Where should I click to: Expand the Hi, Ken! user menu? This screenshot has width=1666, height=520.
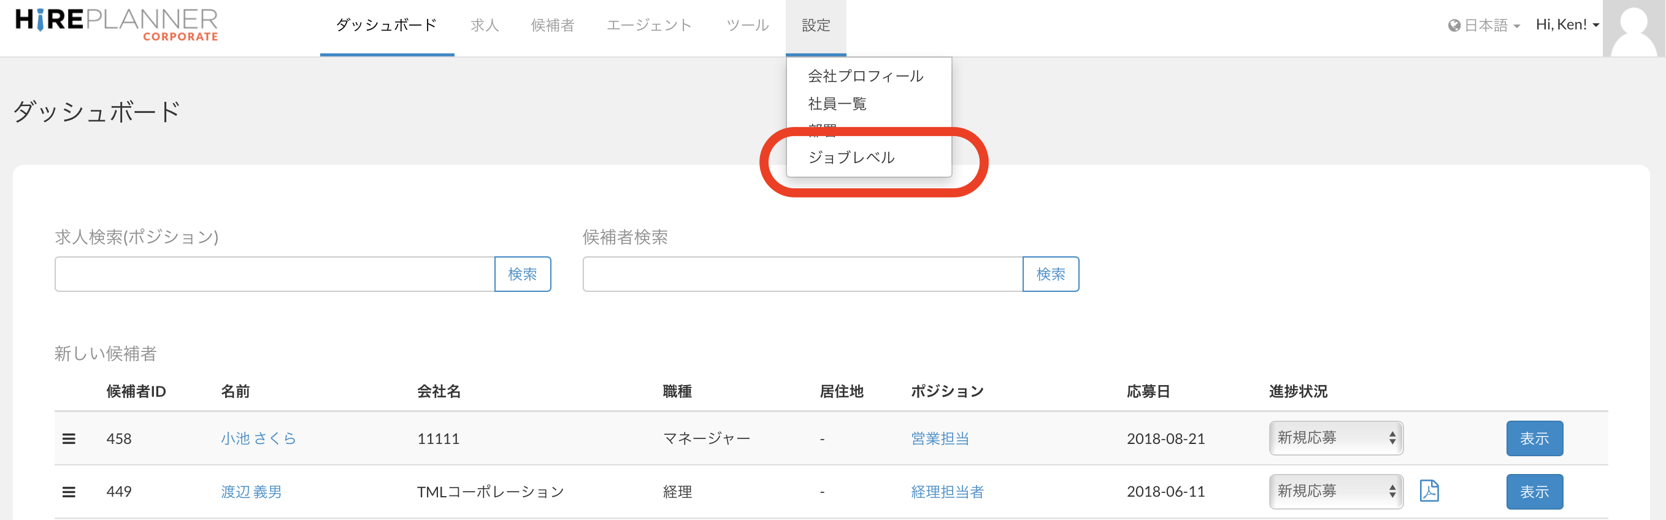(1567, 25)
